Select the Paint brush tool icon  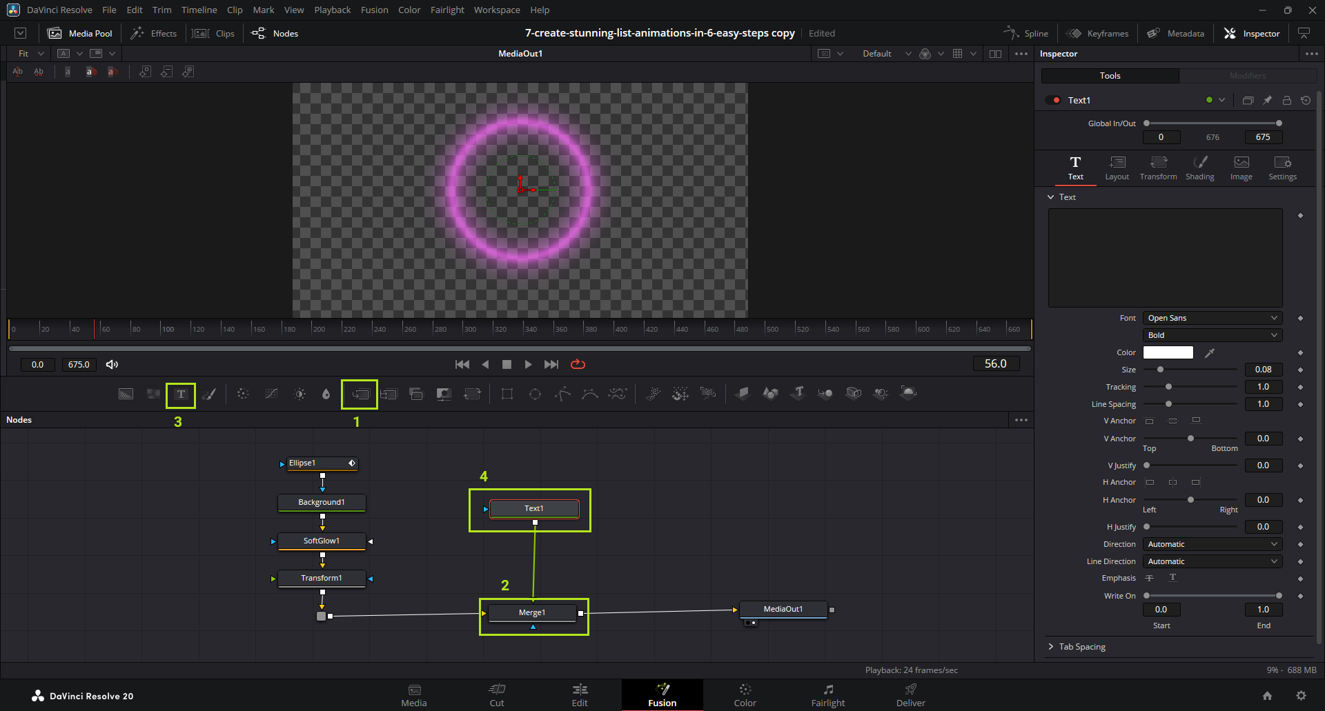pyautogui.click(x=209, y=394)
